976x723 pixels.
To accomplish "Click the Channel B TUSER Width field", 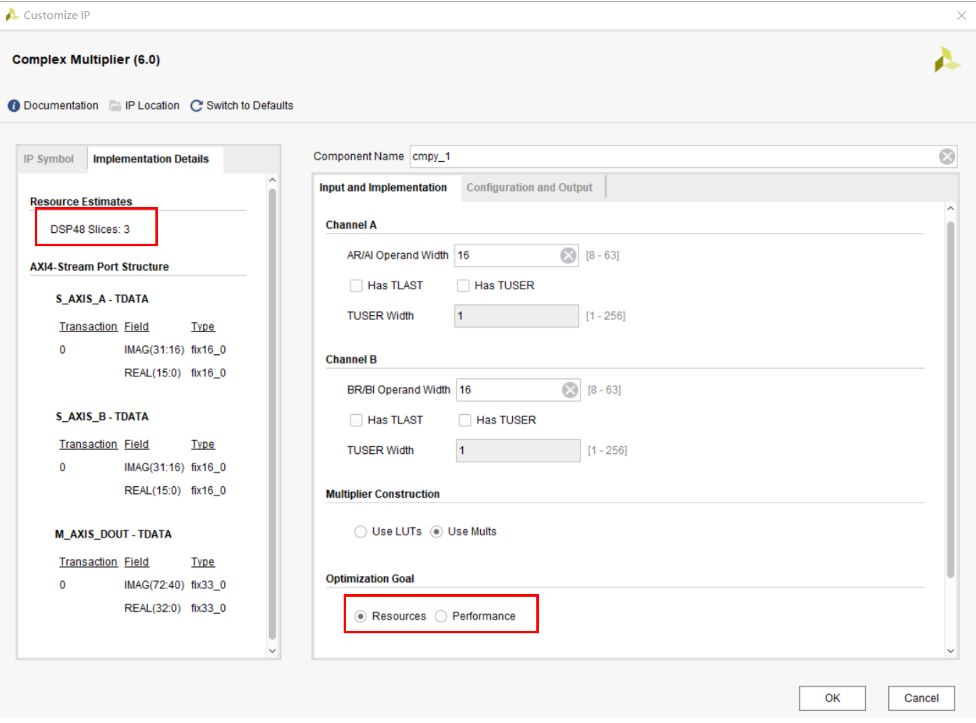I will pyautogui.click(x=518, y=450).
